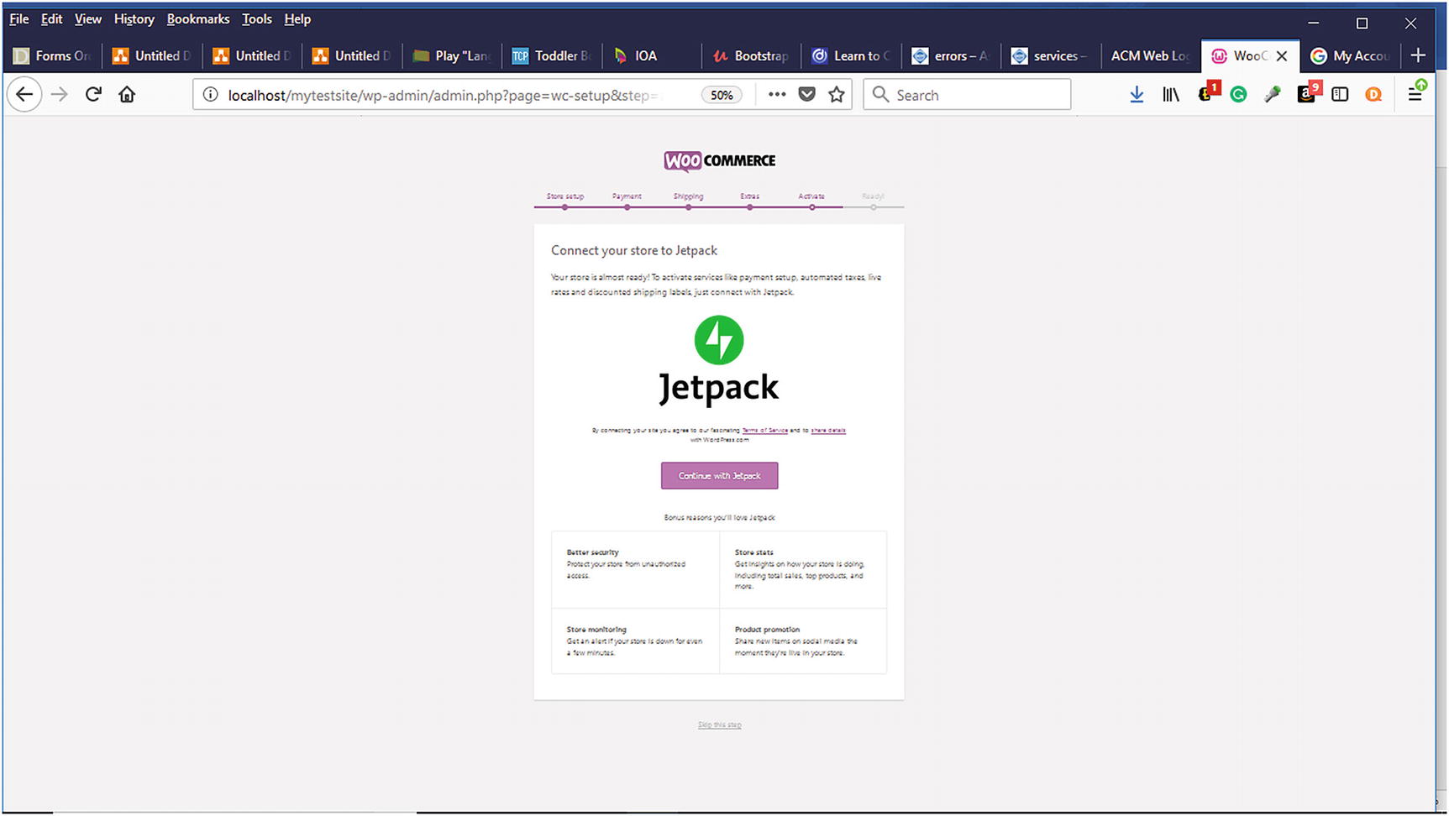1449x816 pixels.
Task: Click the WooCommerce logo
Action: pos(720,160)
